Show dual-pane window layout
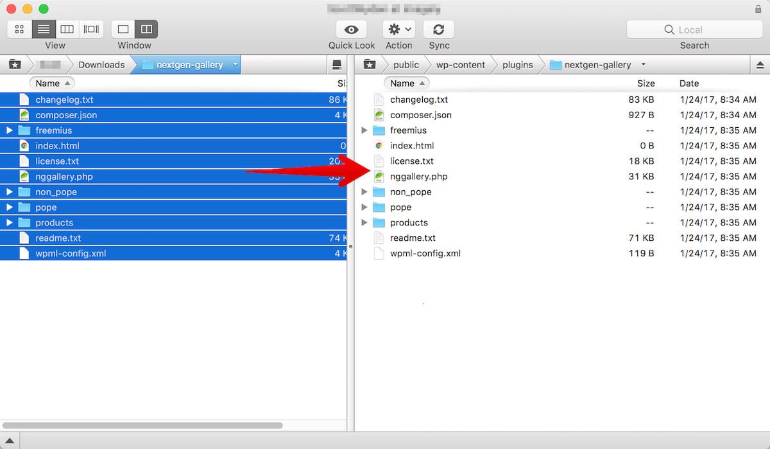Viewport: 770px width, 449px height. tap(146, 29)
